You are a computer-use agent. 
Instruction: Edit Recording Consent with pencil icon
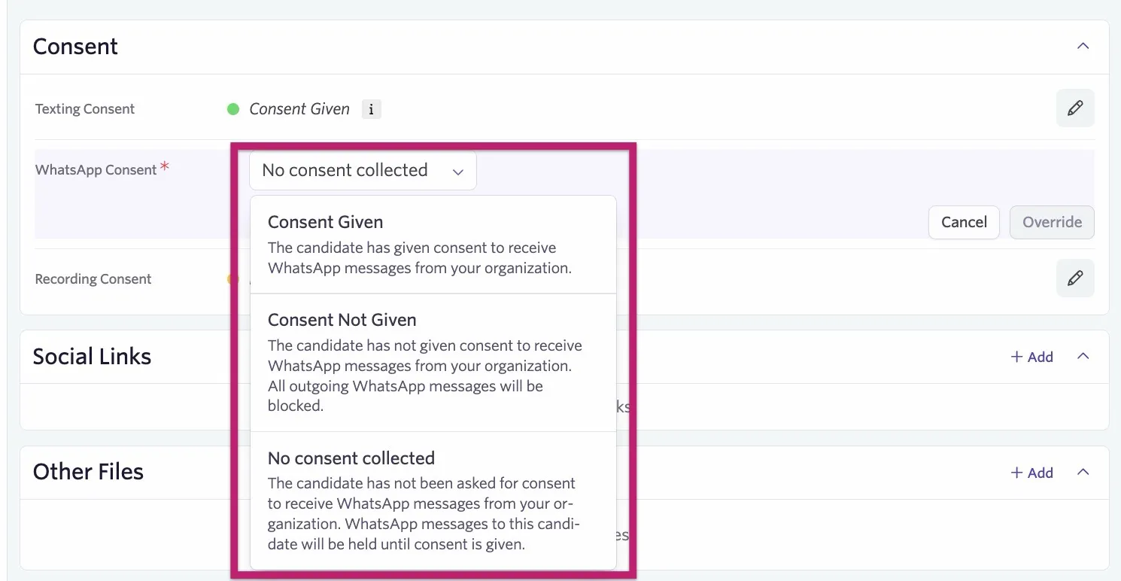point(1075,278)
